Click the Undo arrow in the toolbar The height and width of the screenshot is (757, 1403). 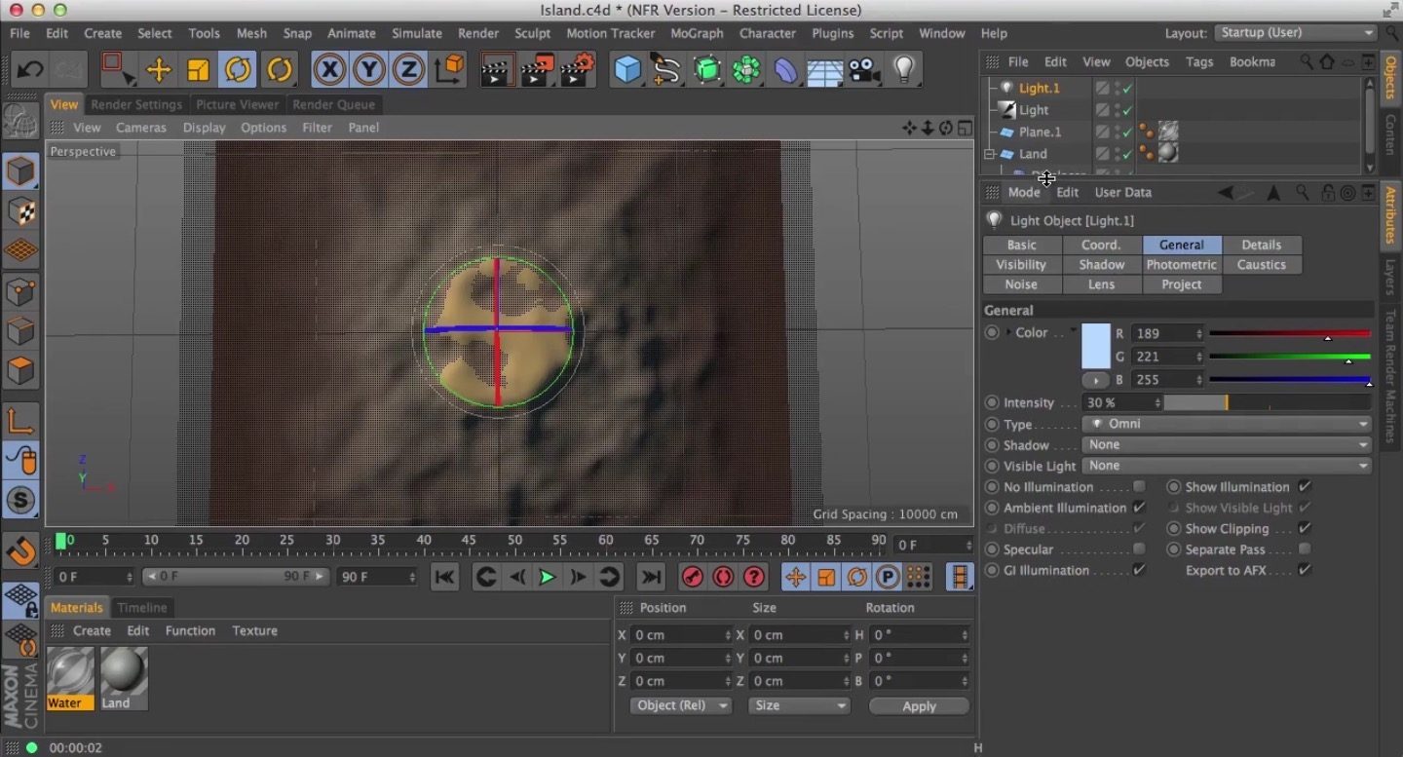click(29, 70)
